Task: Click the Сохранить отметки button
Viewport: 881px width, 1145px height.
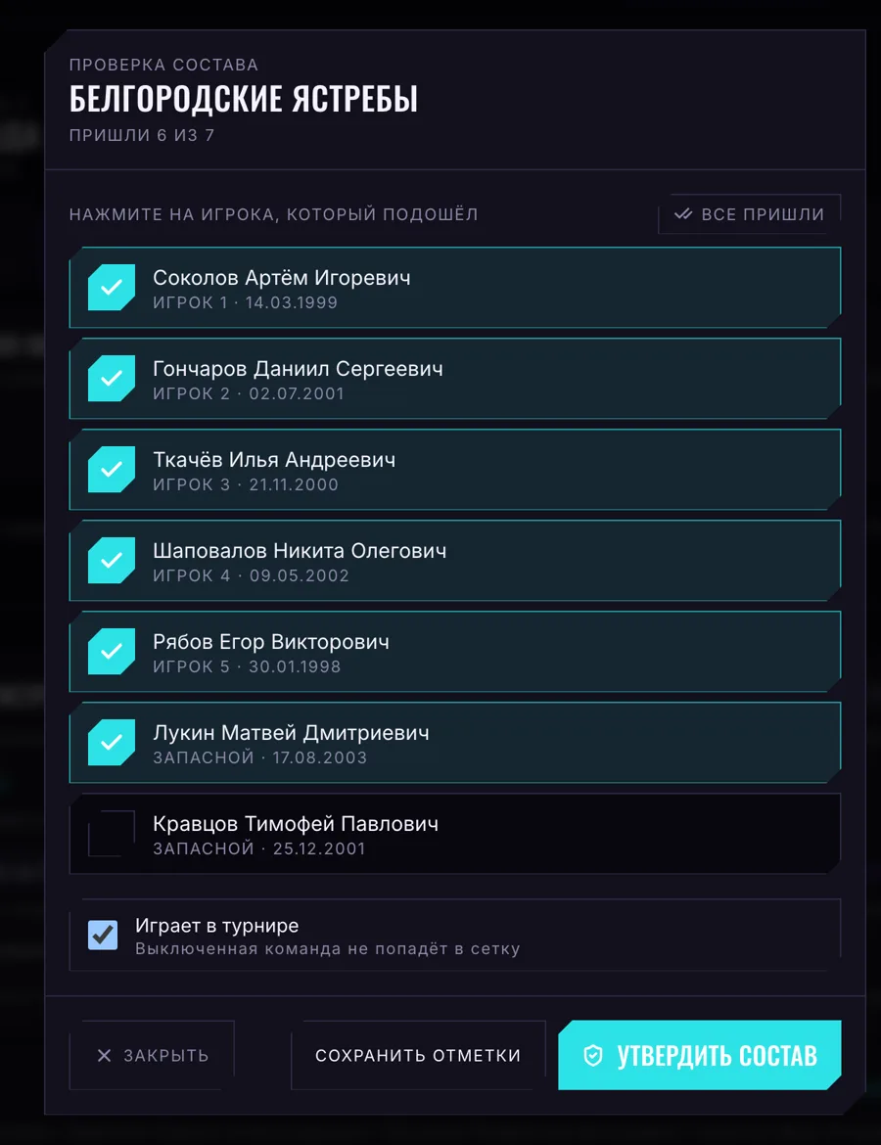Action: [418, 1055]
